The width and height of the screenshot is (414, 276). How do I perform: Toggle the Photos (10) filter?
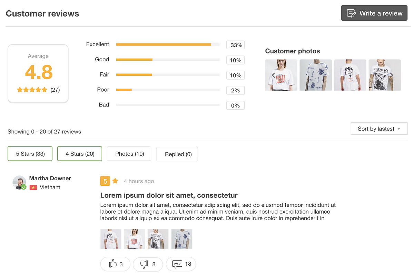click(129, 154)
